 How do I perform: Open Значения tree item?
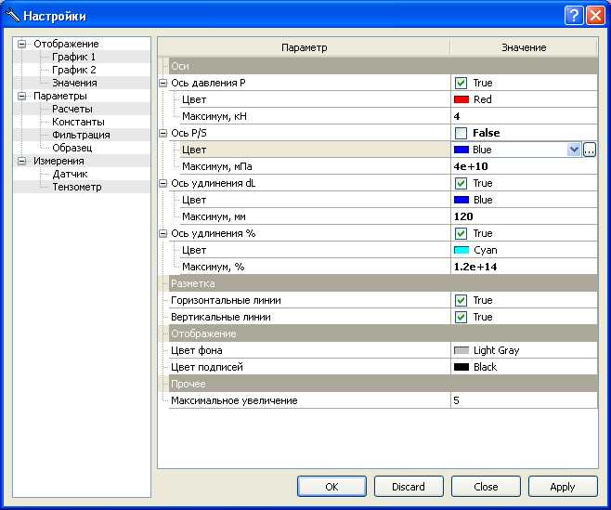74,83
